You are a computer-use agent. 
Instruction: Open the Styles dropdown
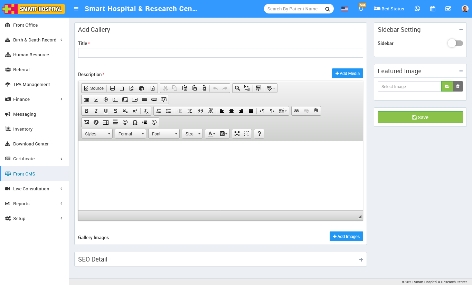click(97, 134)
